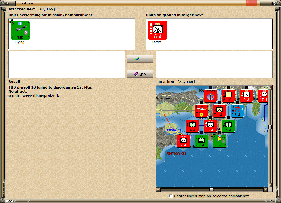Click the '0 units were disorganized.' line
The width and height of the screenshot is (281, 203).
pyautogui.click(x=34, y=96)
